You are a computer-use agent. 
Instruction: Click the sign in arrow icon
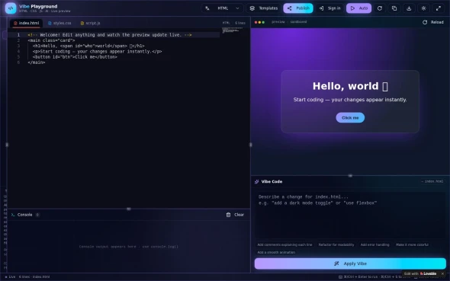[x=321, y=8]
